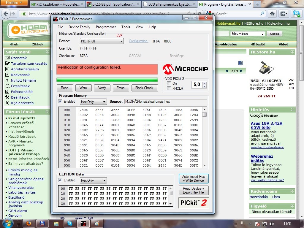Show hidden tray icons arrow
This screenshot has width=304, height=228.
click(250, 224)
